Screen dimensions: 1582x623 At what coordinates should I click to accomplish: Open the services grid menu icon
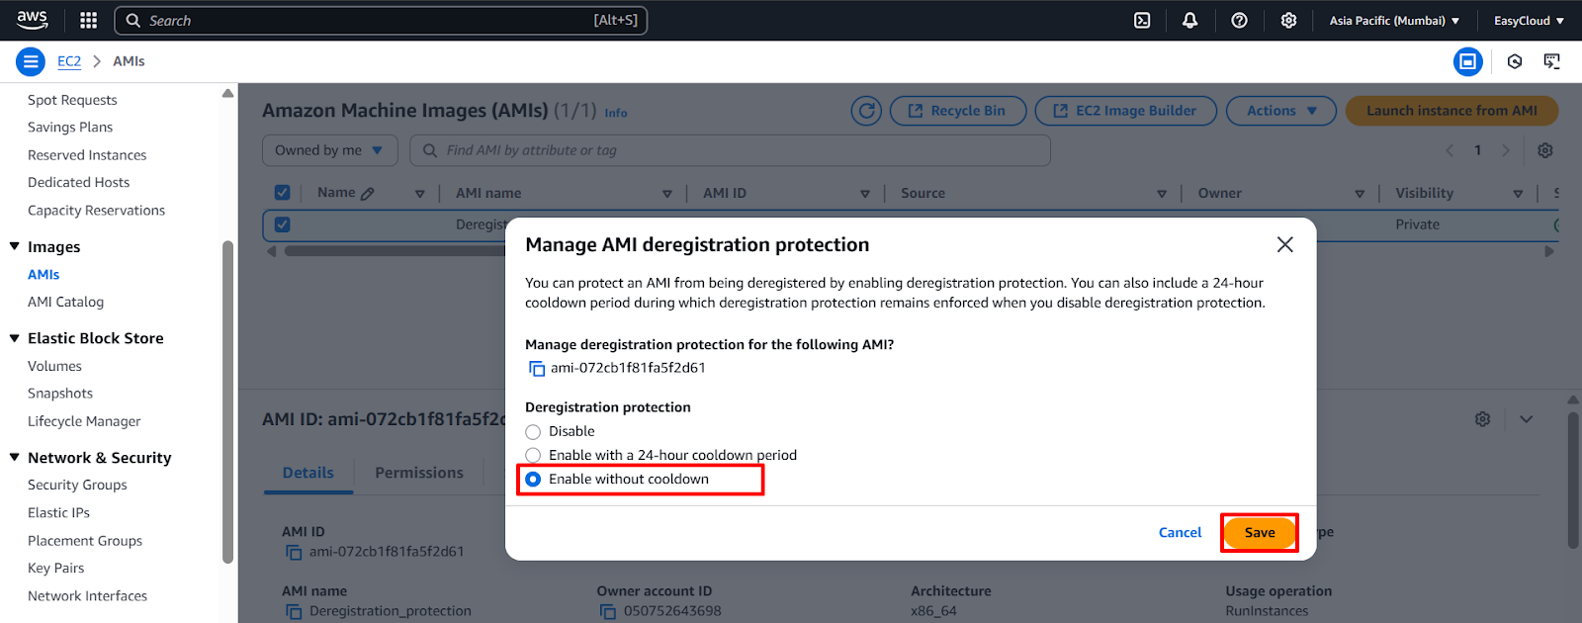[88, 20]
